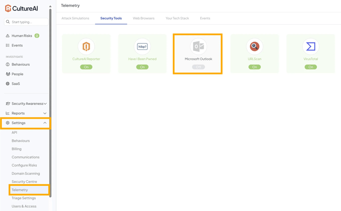341x211 pixels.
Task: Click the Have I Been Pwned icon
Action: click(x=142, y=46)
